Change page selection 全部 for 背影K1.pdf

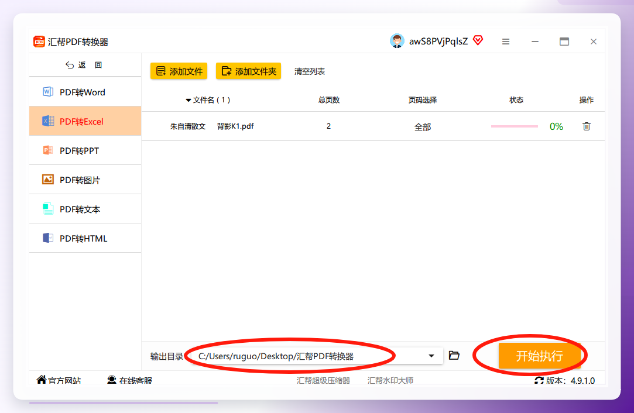[423, 127]
